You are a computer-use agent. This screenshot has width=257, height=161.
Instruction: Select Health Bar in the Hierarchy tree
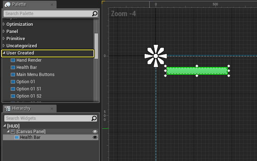[30, 137]
